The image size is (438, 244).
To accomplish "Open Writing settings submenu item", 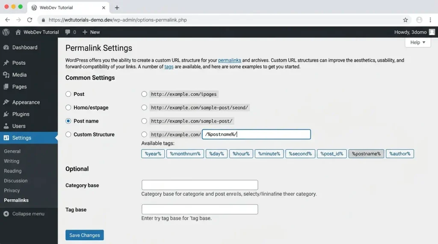I will point(12,161).
